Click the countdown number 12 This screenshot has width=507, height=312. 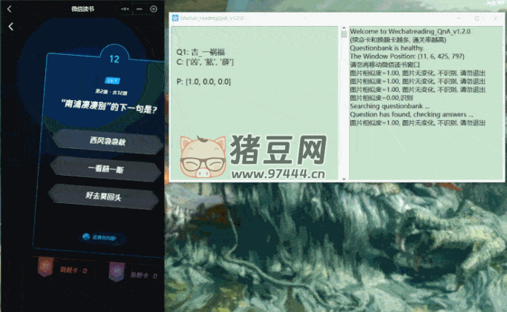[x=114, y=59]
